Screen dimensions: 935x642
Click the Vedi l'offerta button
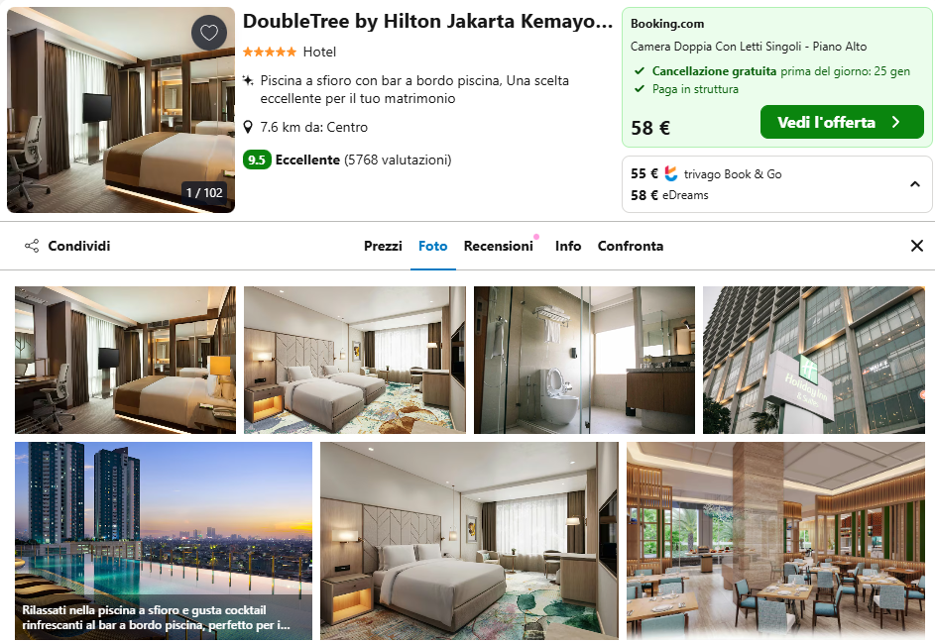842,122
